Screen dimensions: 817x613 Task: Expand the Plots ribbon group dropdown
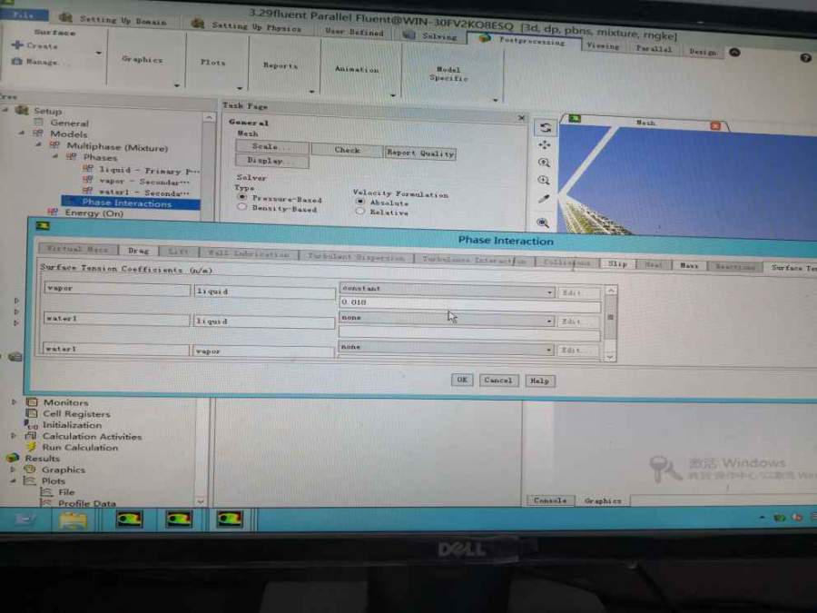tap(240, 88)
